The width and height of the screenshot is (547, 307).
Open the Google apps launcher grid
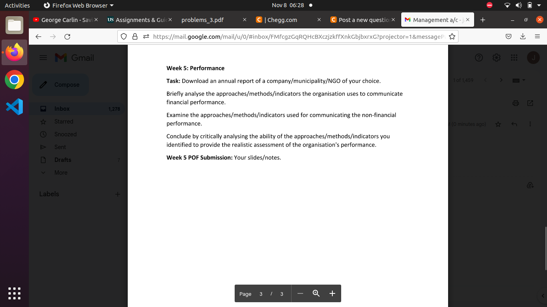[x=514, y=58]
